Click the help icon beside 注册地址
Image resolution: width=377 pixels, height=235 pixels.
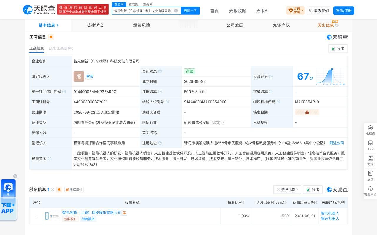click(160, 143)
